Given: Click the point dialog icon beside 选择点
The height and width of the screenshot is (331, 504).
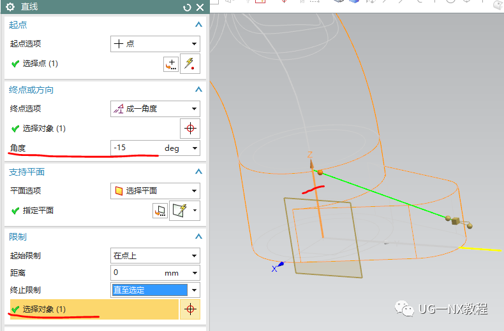Looking at the screenshot, I should tap(171, 64).
